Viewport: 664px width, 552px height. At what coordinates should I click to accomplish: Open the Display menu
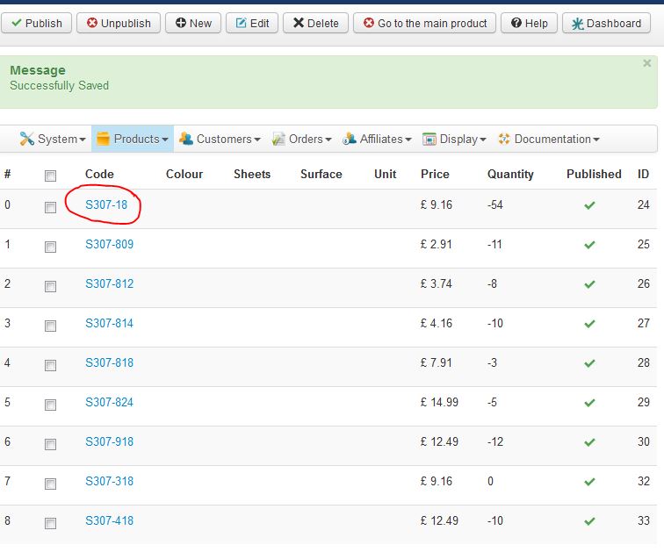(x=454, y=139)
